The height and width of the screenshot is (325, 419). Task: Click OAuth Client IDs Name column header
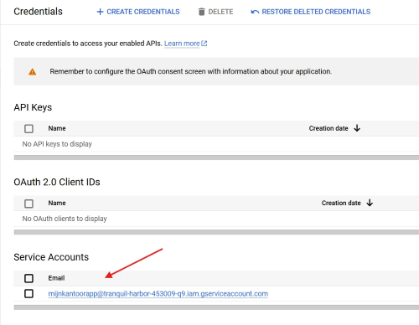(x=57, y=203)
